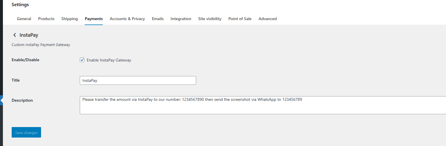
Task: Open the Site visibility tab
Action: [x=210, y=19]
